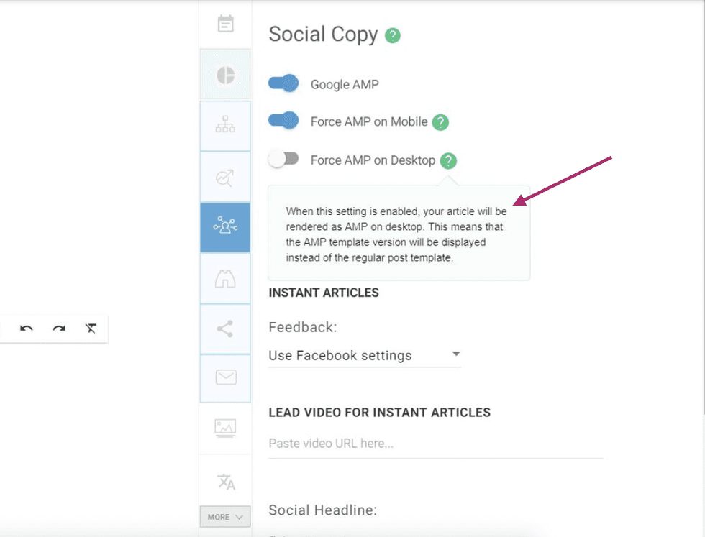Click help icon beside Social Copy heading

tap(392, 35)
